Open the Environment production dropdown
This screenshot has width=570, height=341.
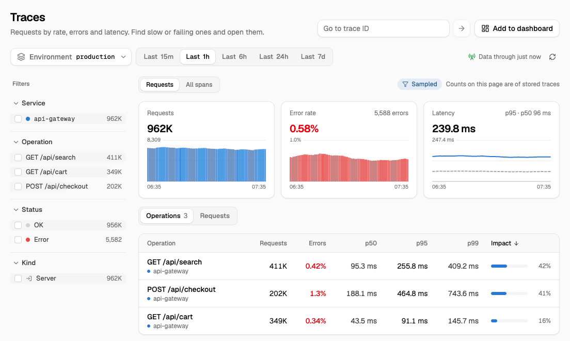click(71, 57)
